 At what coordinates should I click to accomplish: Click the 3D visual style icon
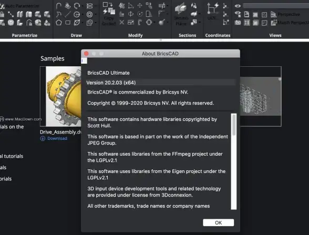click(255, 23)
